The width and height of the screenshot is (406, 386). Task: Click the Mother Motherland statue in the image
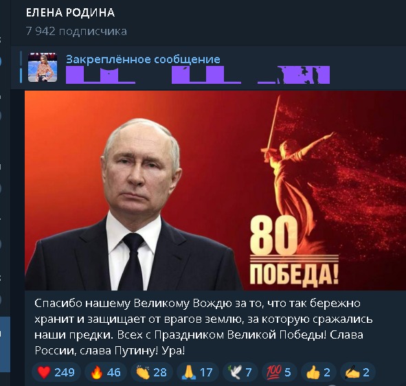coord(297,171)
